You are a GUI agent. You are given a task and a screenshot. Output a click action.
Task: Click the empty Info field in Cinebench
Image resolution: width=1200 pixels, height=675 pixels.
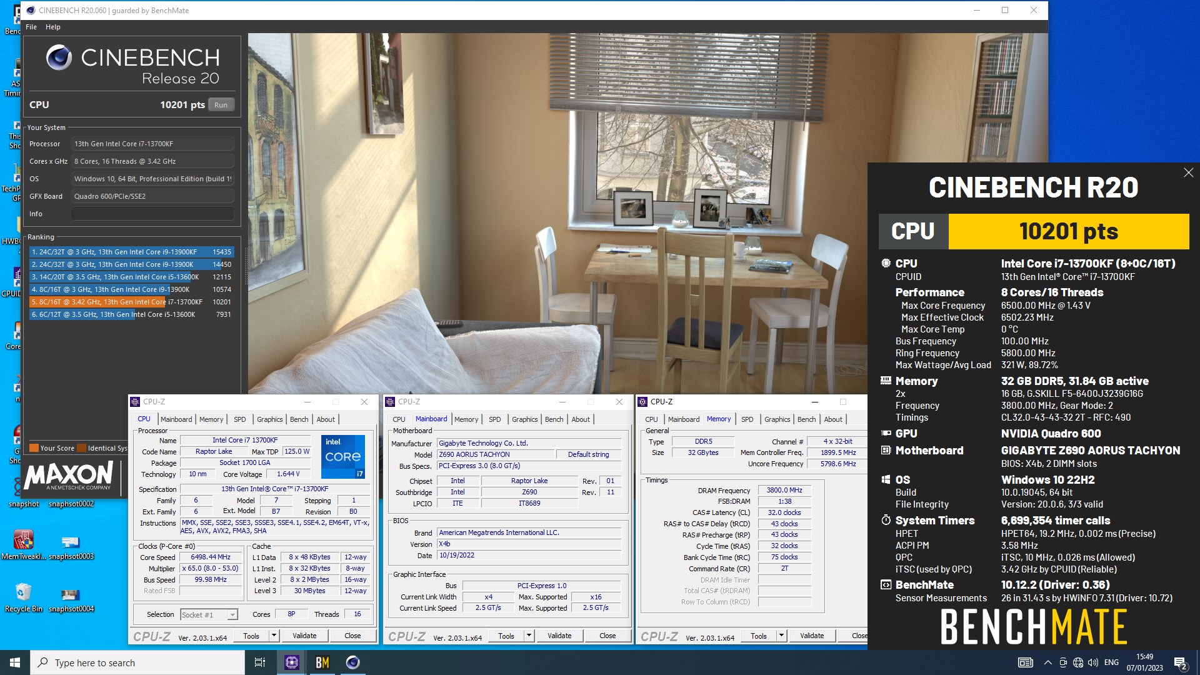[x=152, y=214]
